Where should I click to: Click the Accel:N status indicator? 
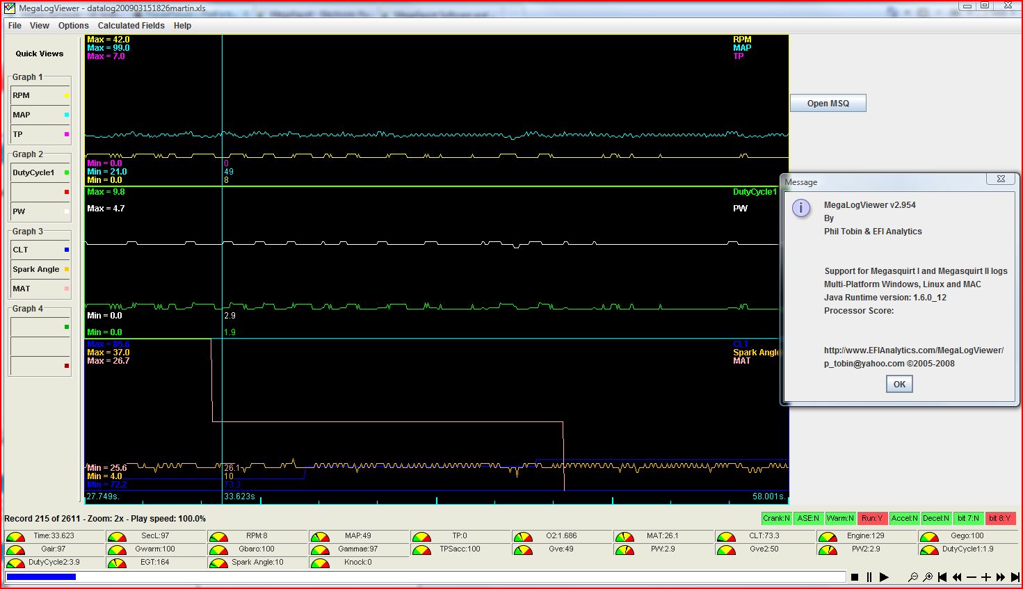pyautogui.click(x=904, y=518)
